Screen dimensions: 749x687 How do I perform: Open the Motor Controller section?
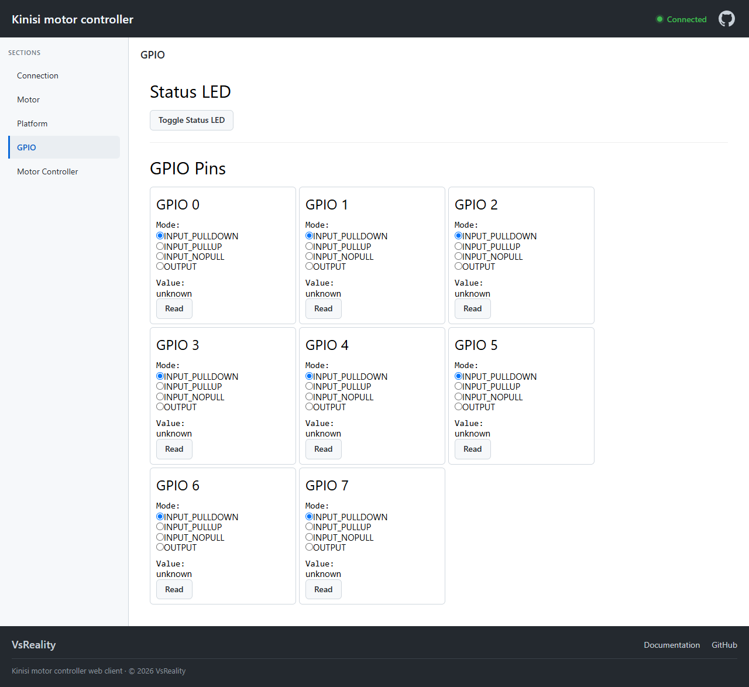[64, 171]
